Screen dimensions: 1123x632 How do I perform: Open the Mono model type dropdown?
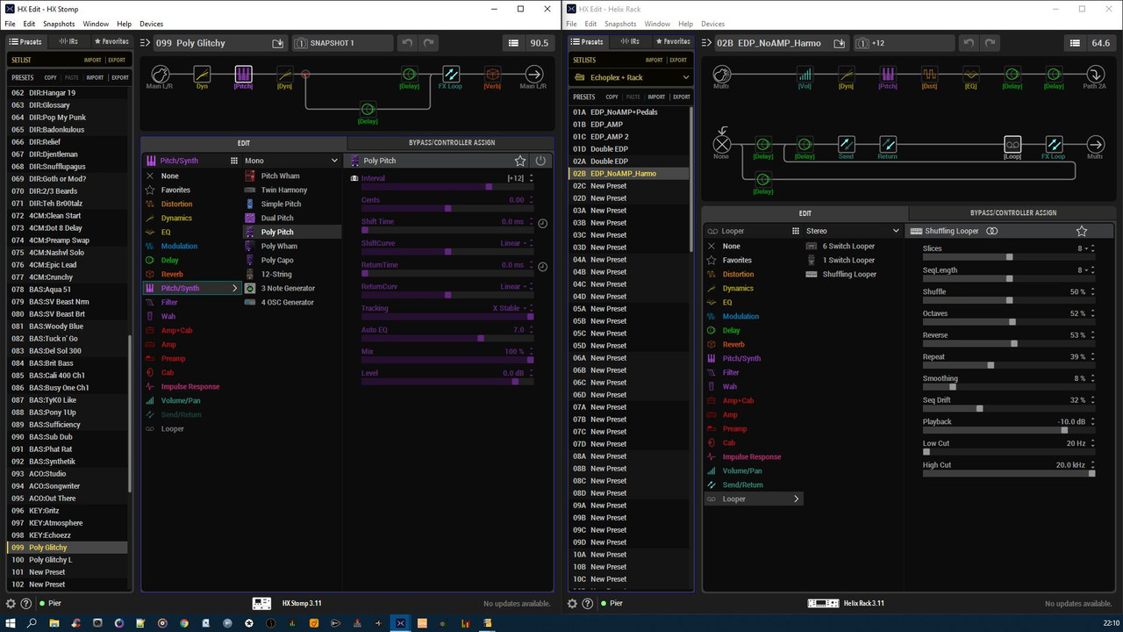[x=292, y=161]
